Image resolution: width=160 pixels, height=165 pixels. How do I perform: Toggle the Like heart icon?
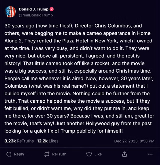coord(89,154)
